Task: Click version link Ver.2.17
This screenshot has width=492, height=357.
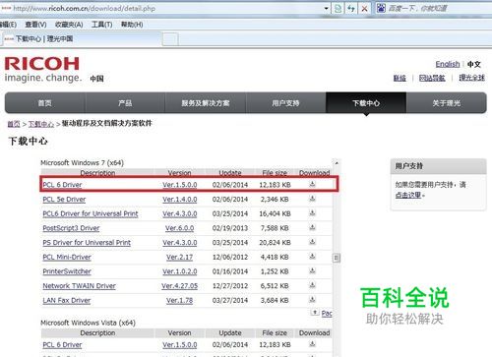Action: [179, 257]
